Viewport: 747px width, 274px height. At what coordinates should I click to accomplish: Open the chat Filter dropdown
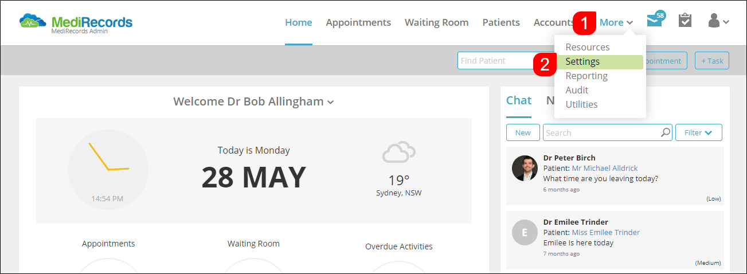pos(698,132)
